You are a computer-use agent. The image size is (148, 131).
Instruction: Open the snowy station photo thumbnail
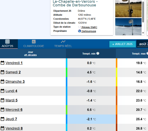[x=128, y=27]
